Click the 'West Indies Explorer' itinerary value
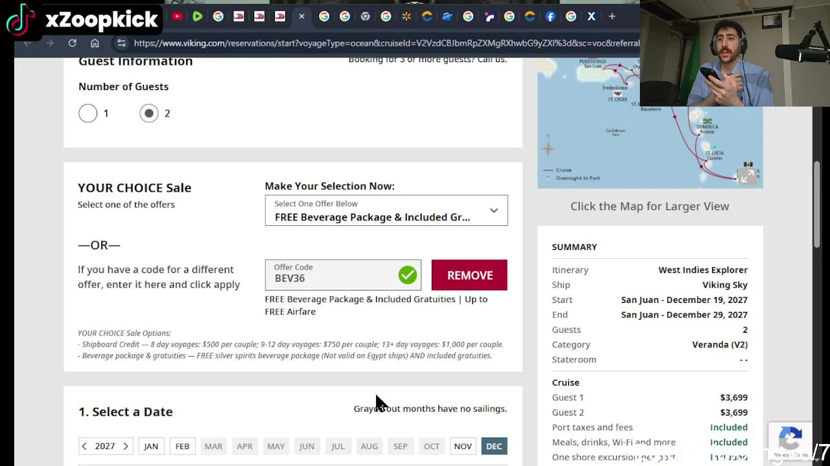The width and height of the screenshot is (830, 466). [x=703, y=270]
